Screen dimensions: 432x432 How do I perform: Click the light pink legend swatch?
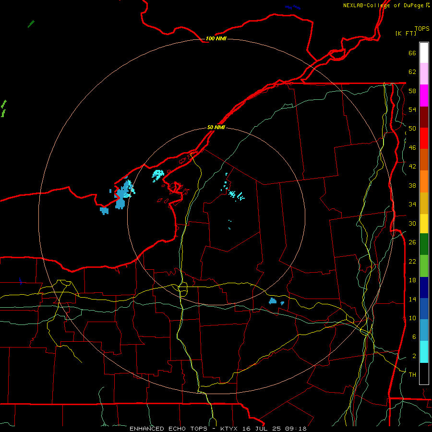[x=424, y=74]
